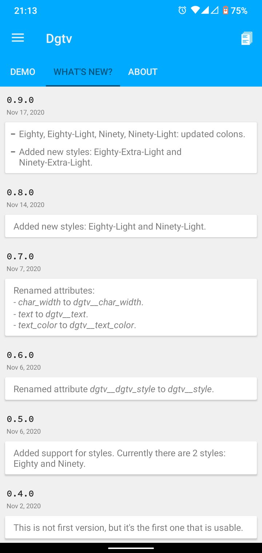Tap the alarm clock status icon
Screen dimensions: 262x553
pos(182,11)
